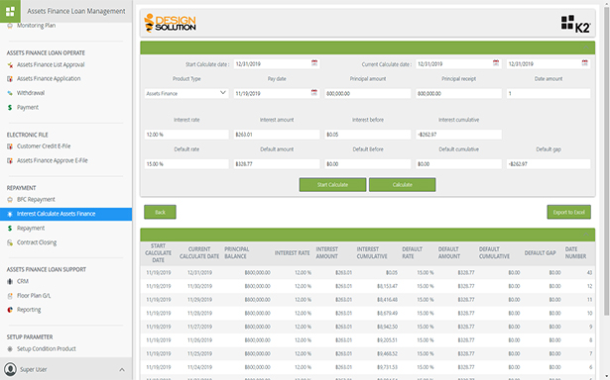Click the Setup Condition Product gear icon
610x380 pixels.
point(10,349)
